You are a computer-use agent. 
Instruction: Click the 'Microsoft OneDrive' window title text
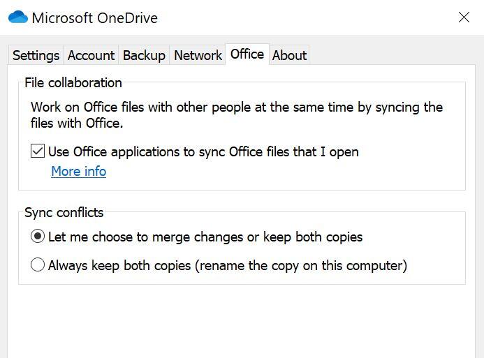[x=94, y=17]
